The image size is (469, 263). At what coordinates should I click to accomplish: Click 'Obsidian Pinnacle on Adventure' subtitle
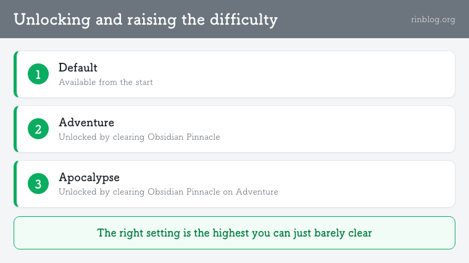213,192
